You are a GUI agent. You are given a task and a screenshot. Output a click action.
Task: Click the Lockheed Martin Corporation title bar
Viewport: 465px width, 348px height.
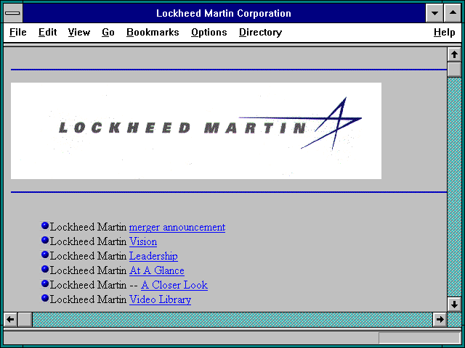pos(224,13)
